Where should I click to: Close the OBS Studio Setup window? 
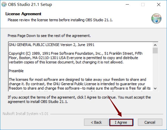click(x=159, y=5)
